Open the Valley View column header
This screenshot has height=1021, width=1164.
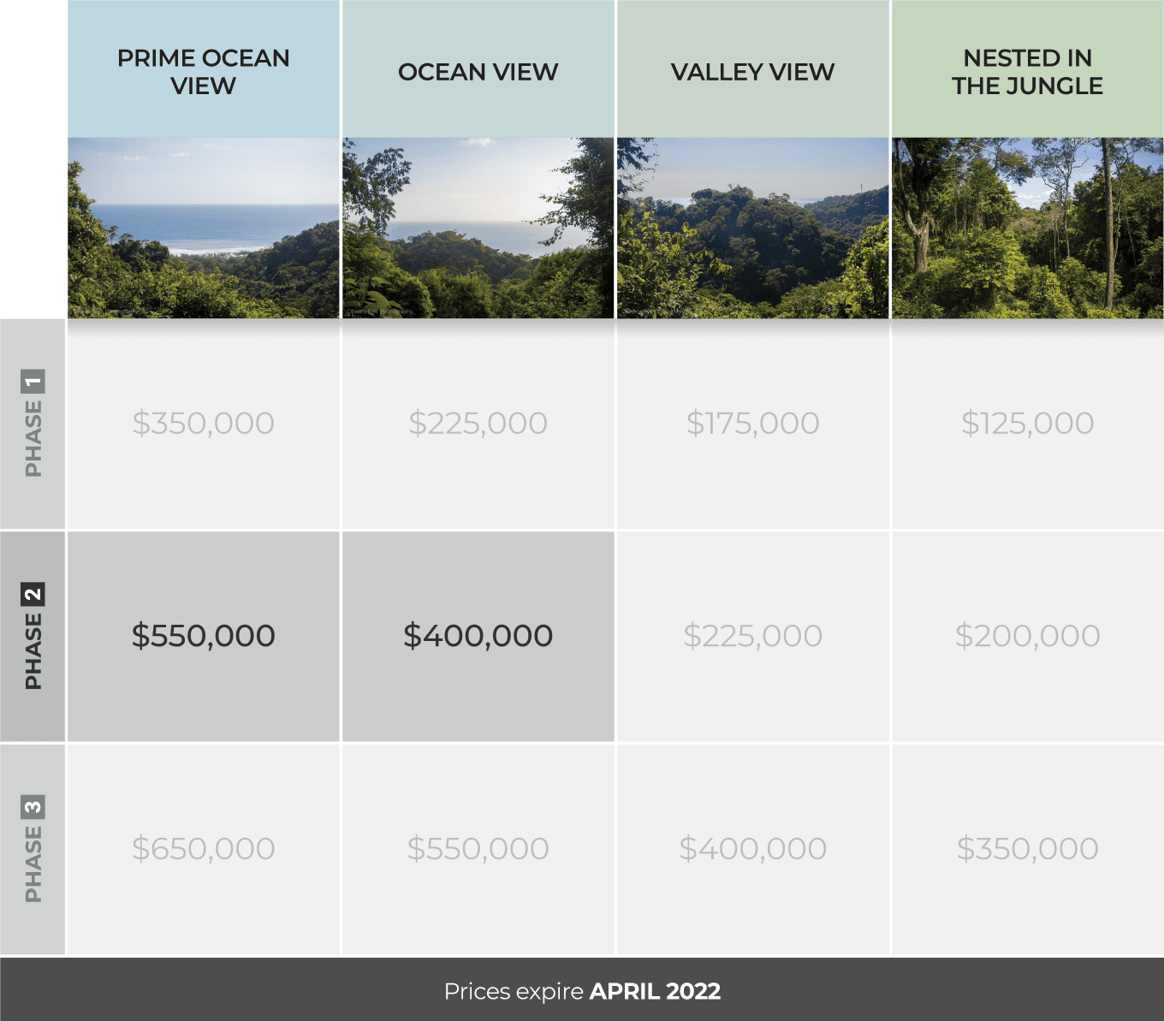[753, 69]
